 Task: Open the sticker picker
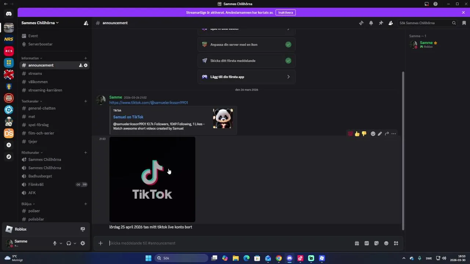(376, 243)
